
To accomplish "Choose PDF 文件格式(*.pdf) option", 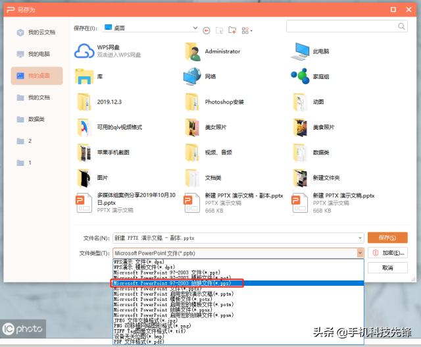I will 238,342.
